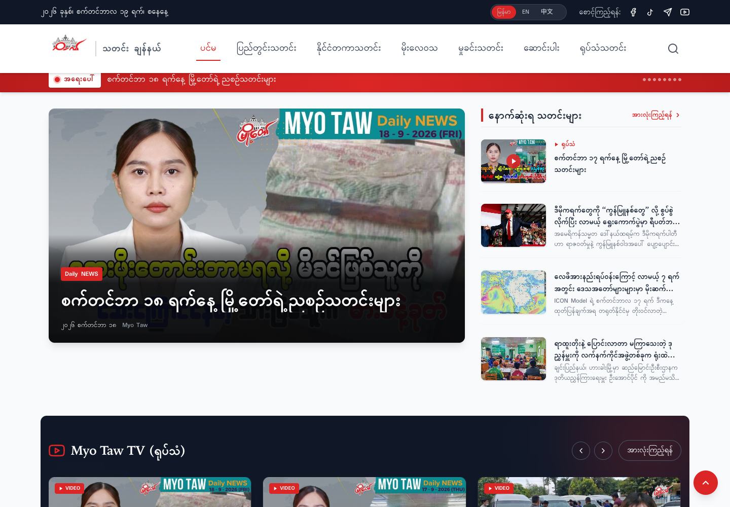Open the မှုခင်းသတင်း menu
The height and width of the screenshot is (507, 730).
(x=481, y=49)
